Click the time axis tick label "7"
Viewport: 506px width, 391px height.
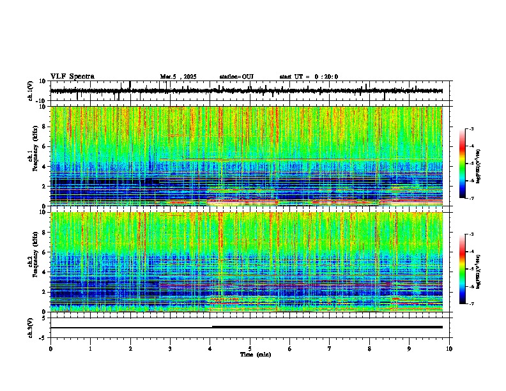[x=330, y=349]
